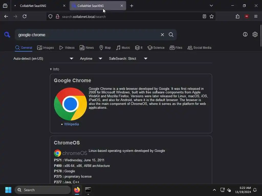Close the first CollabNet SearXNG tab
This screenshot has height=196, width=262.
(64, 6)
